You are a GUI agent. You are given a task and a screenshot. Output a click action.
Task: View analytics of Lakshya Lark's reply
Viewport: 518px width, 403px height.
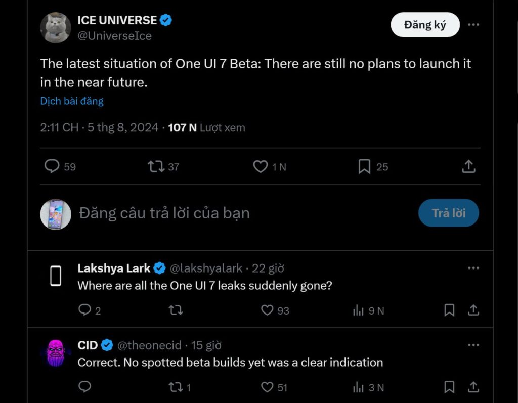[359, 310]
